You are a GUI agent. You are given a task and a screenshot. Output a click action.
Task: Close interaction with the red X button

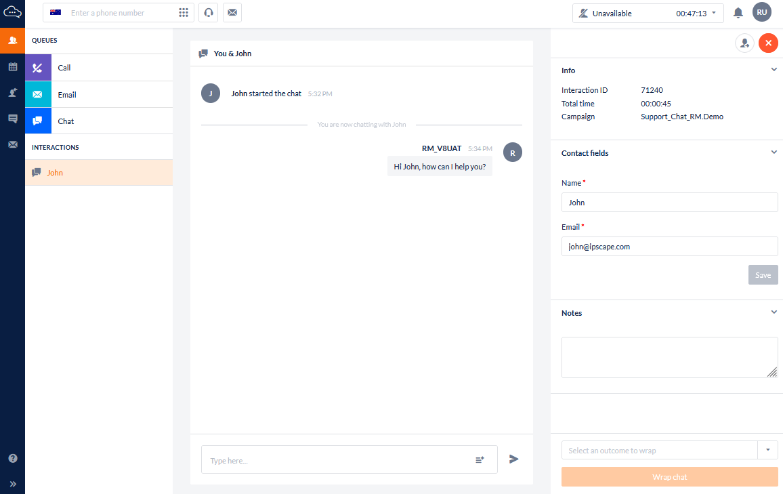[768, 43]
